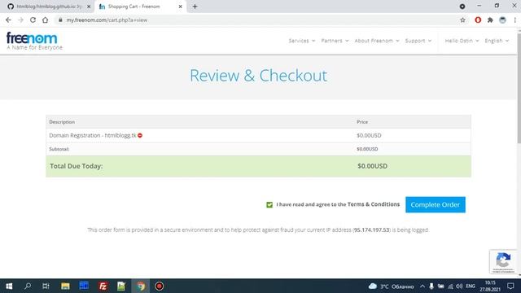Open the Extensions puzzle icon
This screenshot has width=521, height=293.
(x=490, y=20)
